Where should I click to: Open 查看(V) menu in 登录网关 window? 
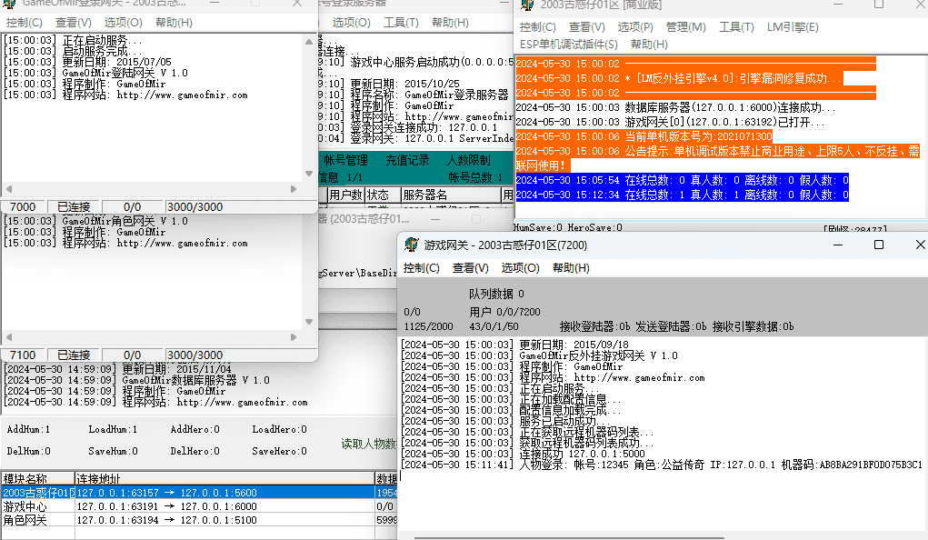coord(74,23)
